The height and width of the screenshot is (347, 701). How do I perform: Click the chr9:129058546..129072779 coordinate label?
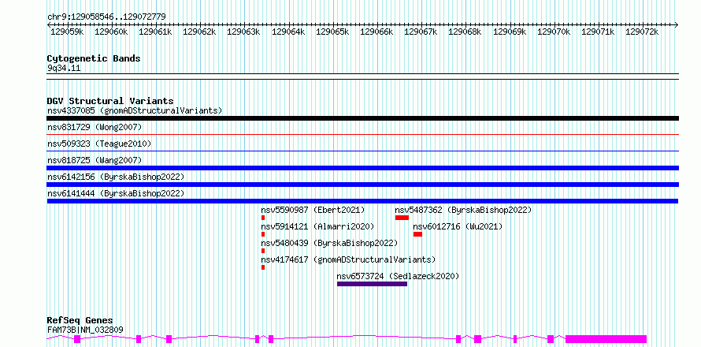tap(106, 17)
